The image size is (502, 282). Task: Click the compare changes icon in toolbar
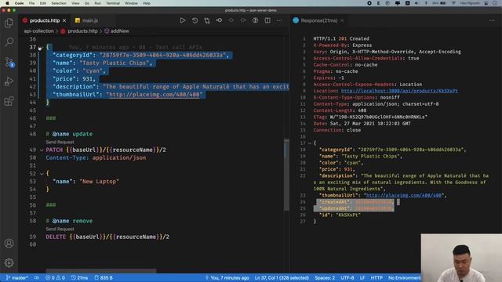(207, 20)
